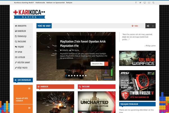This screenshot has height=113, width=169.
Task: Click the magnifier icon beside İnceleme
Action: 16,42
